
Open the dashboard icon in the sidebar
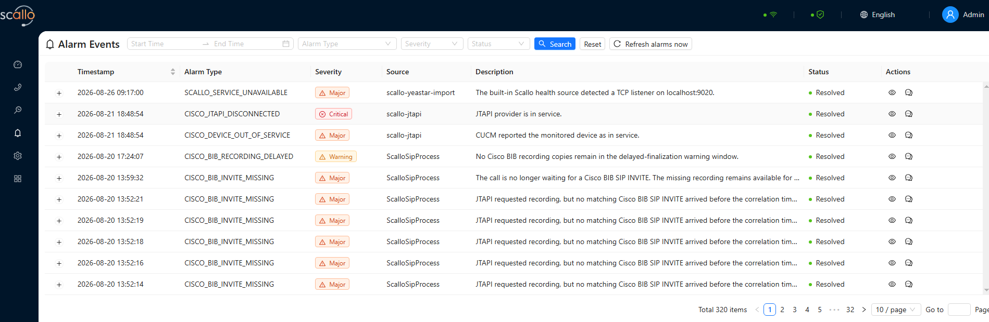(x=18, y=64)
